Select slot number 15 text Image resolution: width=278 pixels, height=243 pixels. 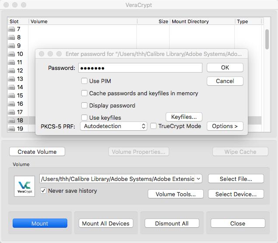20,96
